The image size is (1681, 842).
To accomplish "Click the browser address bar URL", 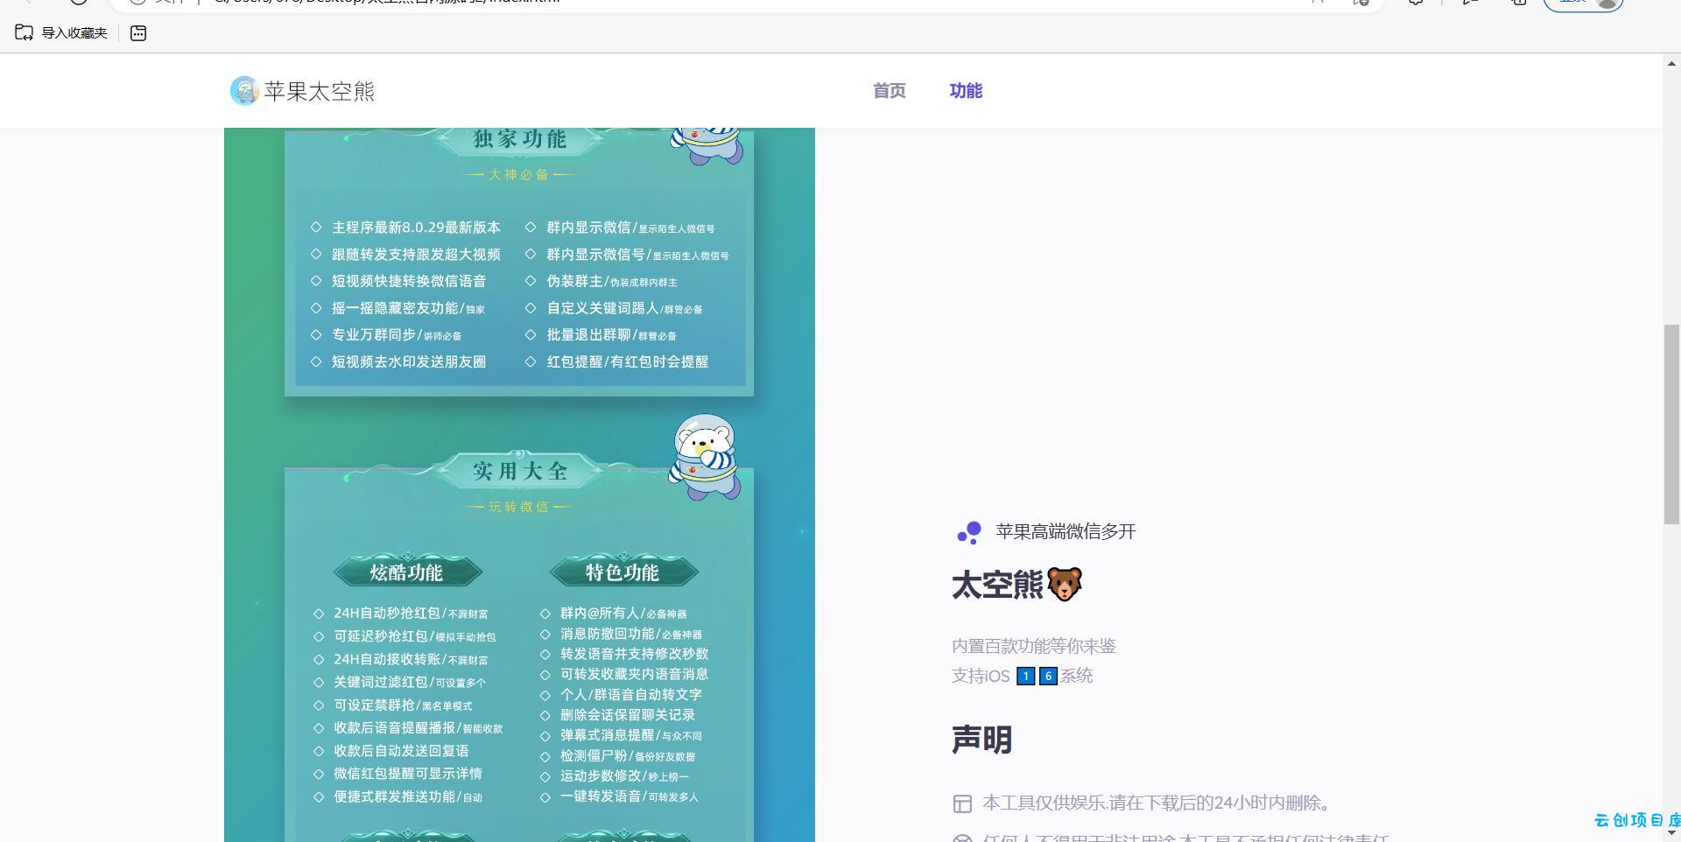I will click(385, 3).
